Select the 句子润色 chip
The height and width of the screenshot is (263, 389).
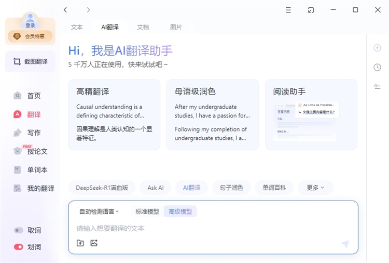point(231,188)
